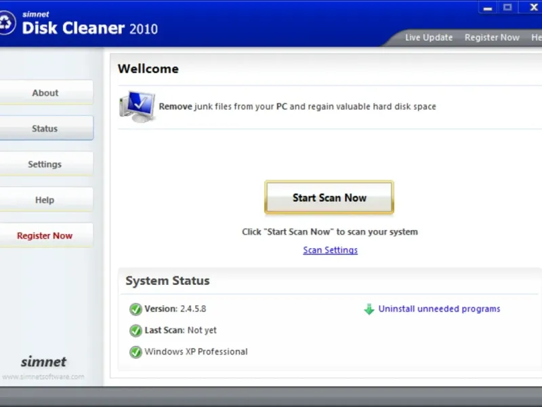This screenshot has width=542, height=407.
Task: Click the Windows XP Professional text
Action: (x=196, y=351)
